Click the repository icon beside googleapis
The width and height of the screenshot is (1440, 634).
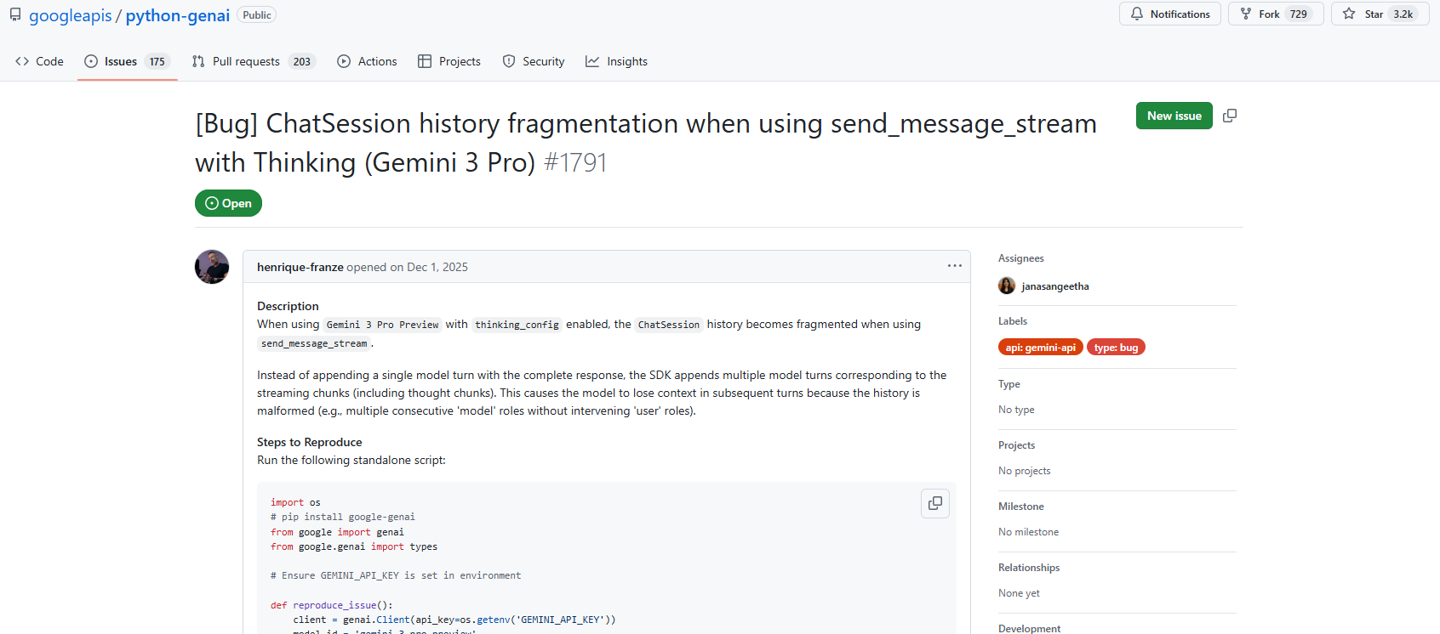[15, 14]
